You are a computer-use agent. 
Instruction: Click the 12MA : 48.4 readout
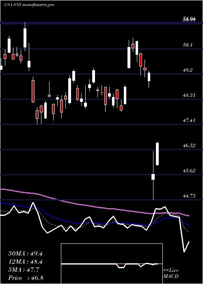(26, 262)
